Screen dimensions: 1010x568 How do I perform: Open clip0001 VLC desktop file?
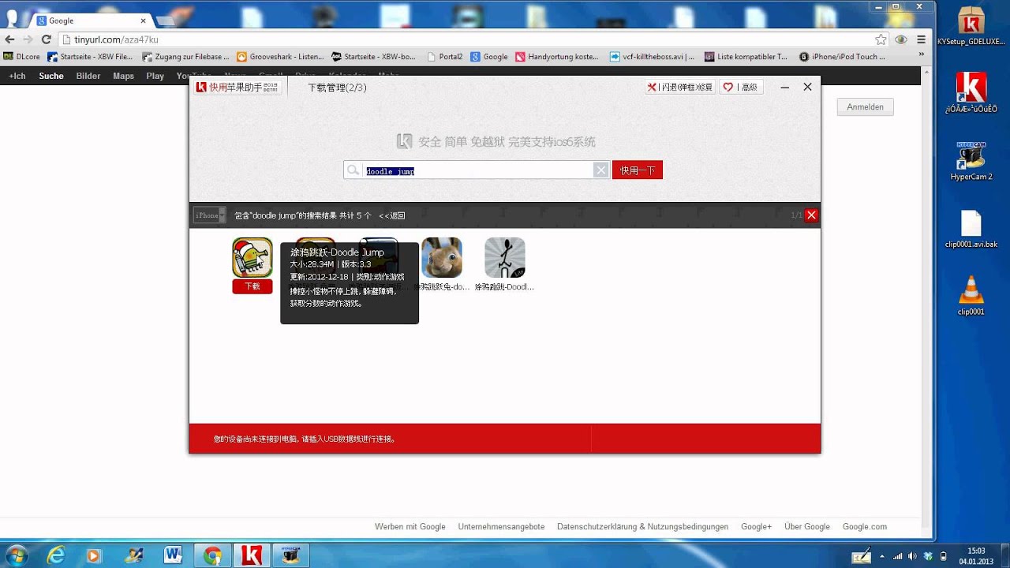[x=971, y=296]
